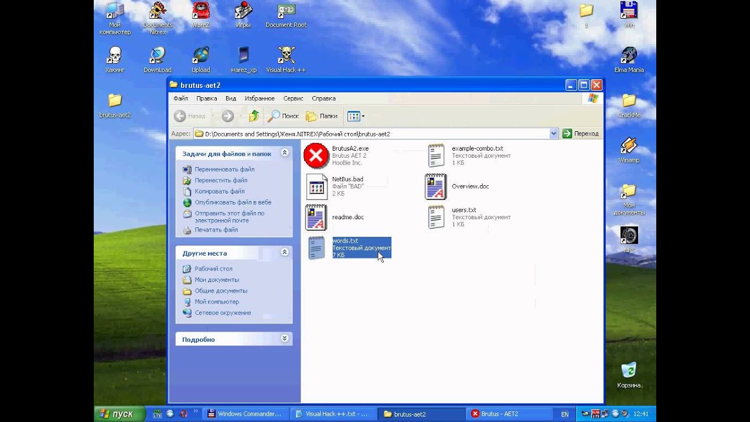Go to Мои документы in other places
750x422 pixels.
[x=217, y=280]
